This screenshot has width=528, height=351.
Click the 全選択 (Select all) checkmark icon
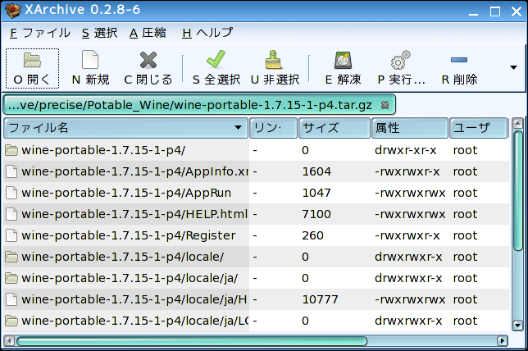click(216, 59)
